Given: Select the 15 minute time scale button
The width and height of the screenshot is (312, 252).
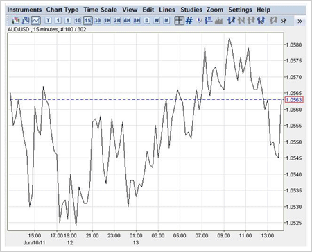Looking at the screenshot, I should [x=87, y=21].
